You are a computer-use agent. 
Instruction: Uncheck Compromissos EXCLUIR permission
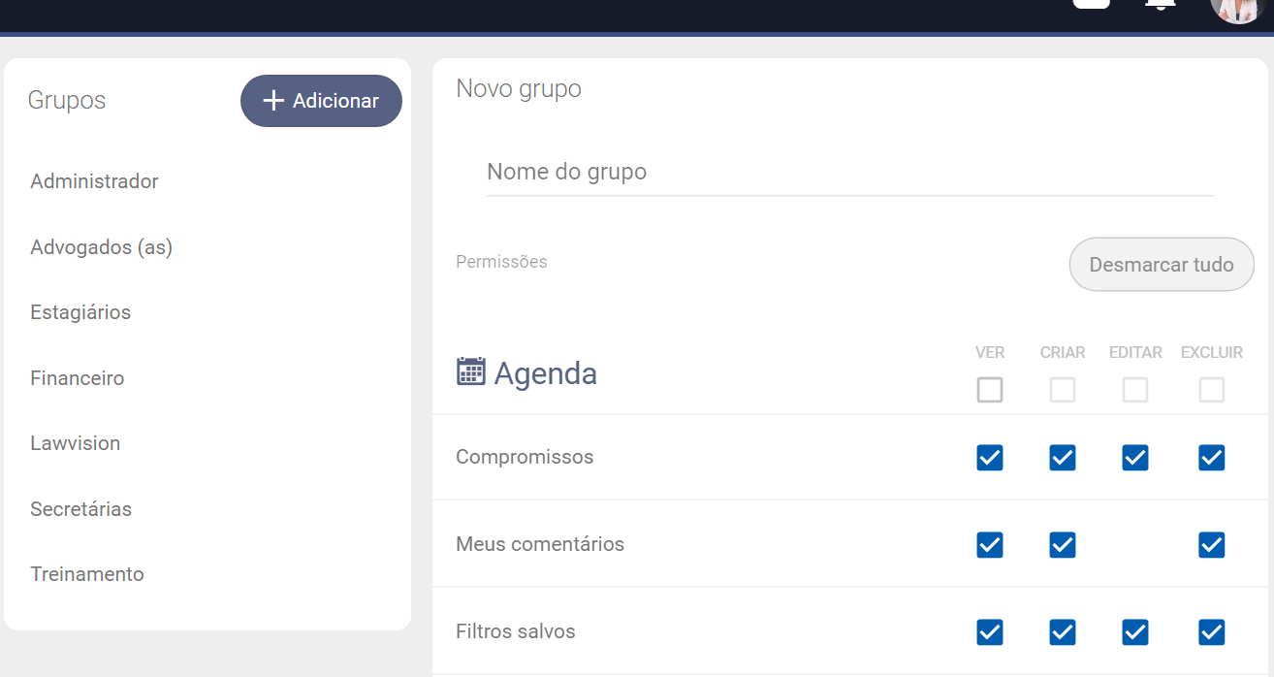pos(1211,458)
